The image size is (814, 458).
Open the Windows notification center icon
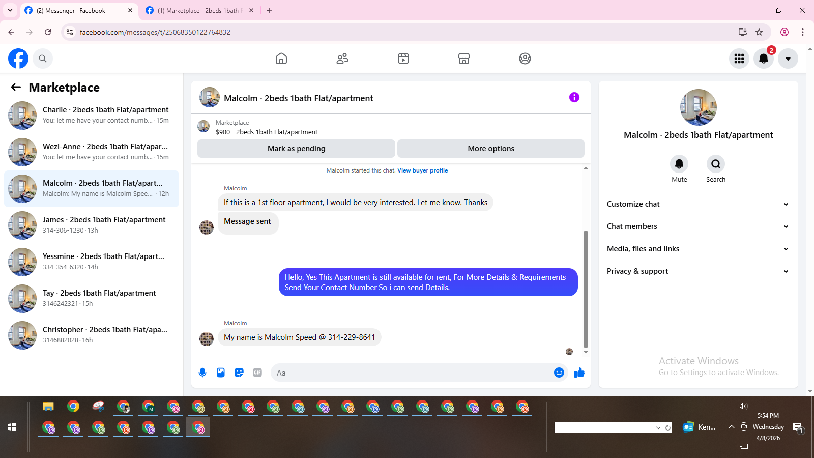[x=798, y=428]
